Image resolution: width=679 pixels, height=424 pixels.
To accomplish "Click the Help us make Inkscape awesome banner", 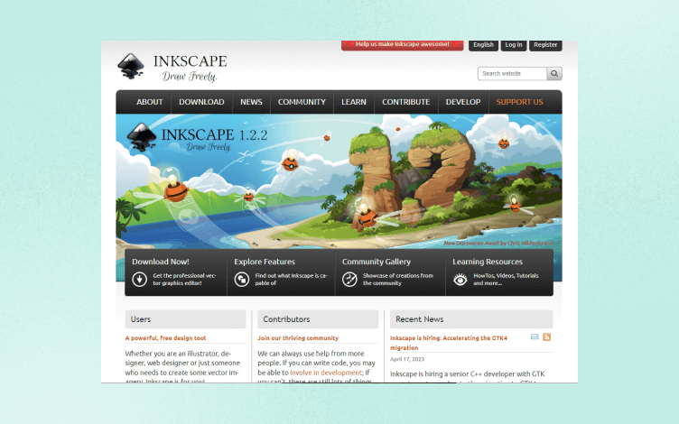I will (x=403, y=44).
